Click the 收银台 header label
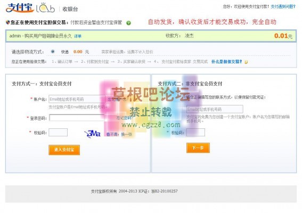This screenshot has height=213, width=302. point(70,9)
